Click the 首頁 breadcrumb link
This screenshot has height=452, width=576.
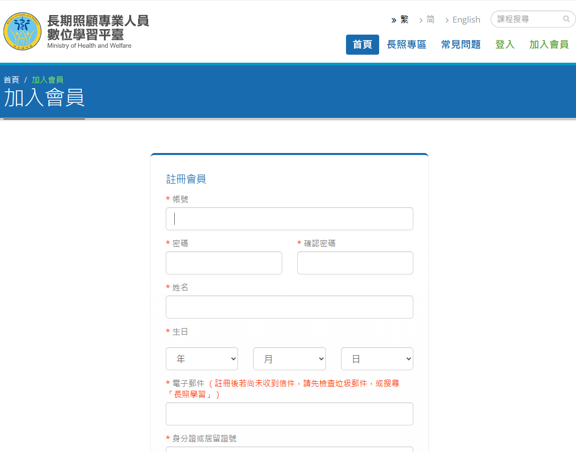11,80
